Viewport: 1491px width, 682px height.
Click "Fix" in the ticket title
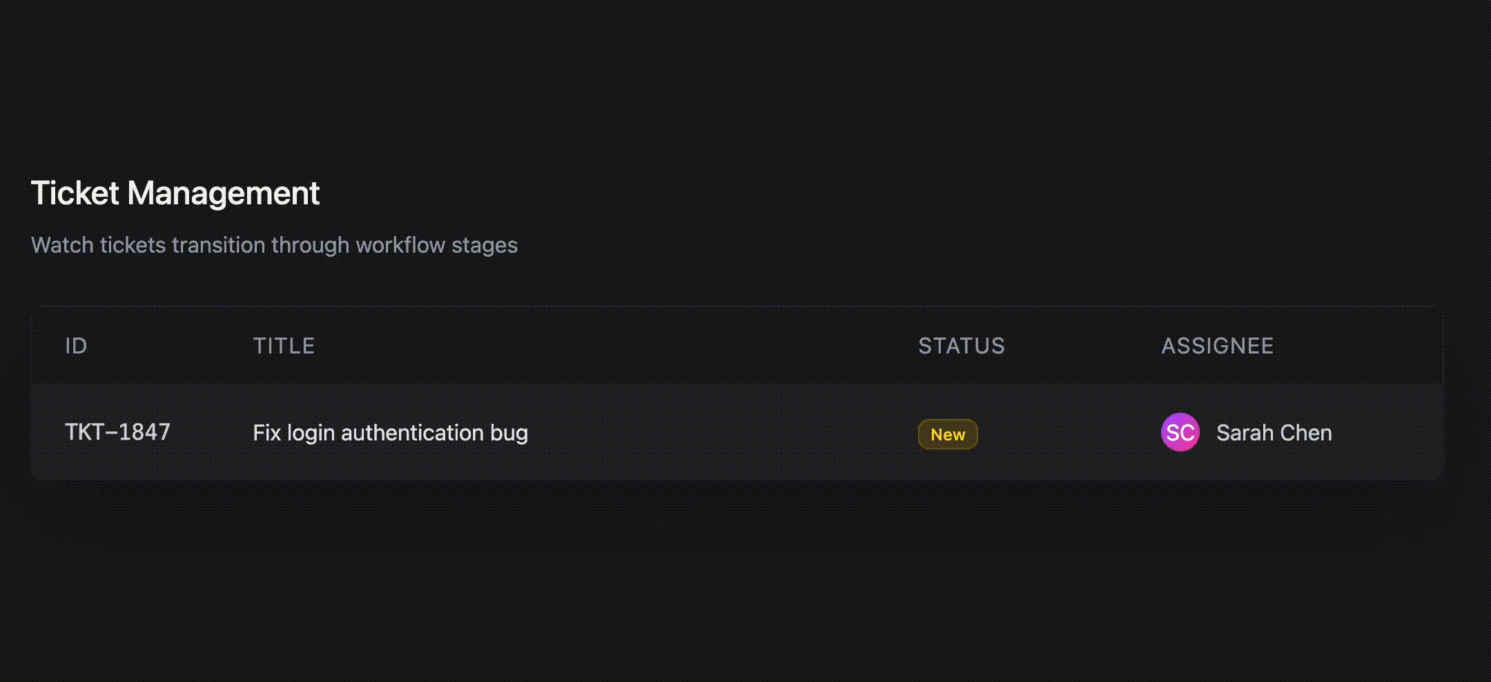266,433
